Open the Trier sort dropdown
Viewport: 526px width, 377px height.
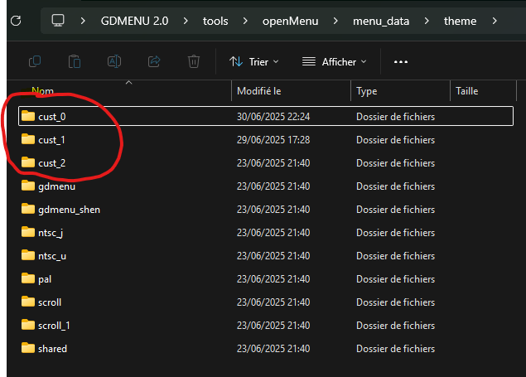[253, 61]
